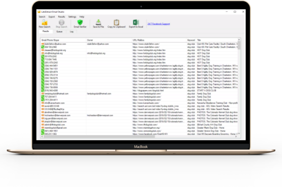The width and height of the screenshot is (282, 187).
Task: Select the facebook.com/ClubK9.WV URL cell
Action: click(x=150, y=134)
